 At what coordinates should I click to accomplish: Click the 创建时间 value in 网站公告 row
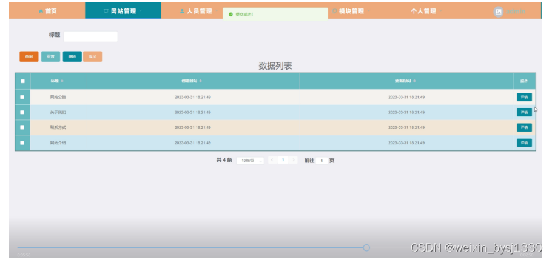click(x=192, y=97)
